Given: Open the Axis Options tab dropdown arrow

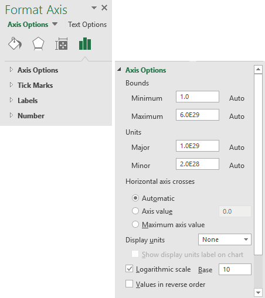Looking at the screenshot, I should pos(55,24).
